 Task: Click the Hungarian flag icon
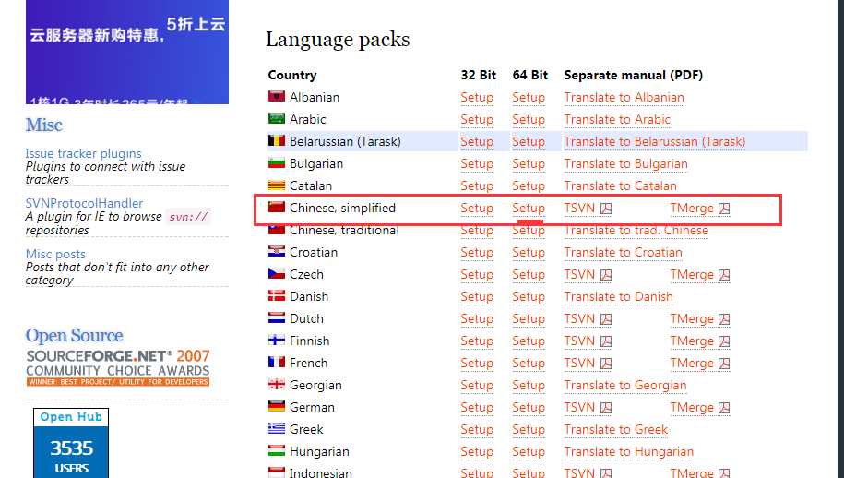point(277,450)
